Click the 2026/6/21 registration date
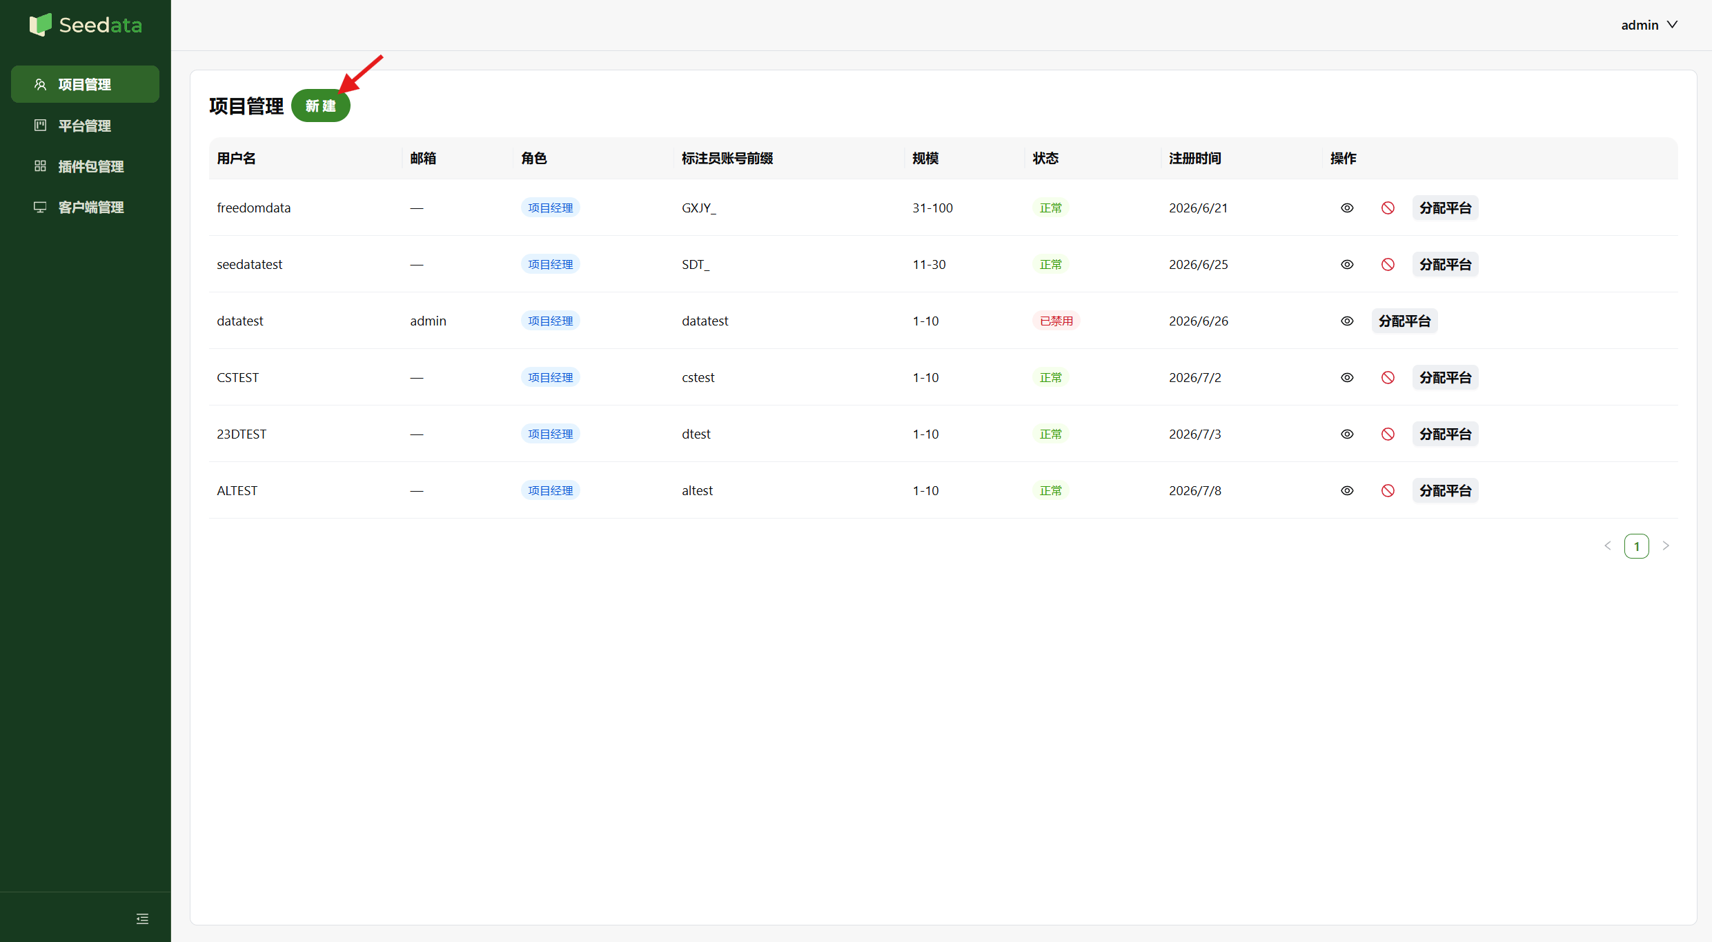The image size is (1712, 942). [1198, 208]
